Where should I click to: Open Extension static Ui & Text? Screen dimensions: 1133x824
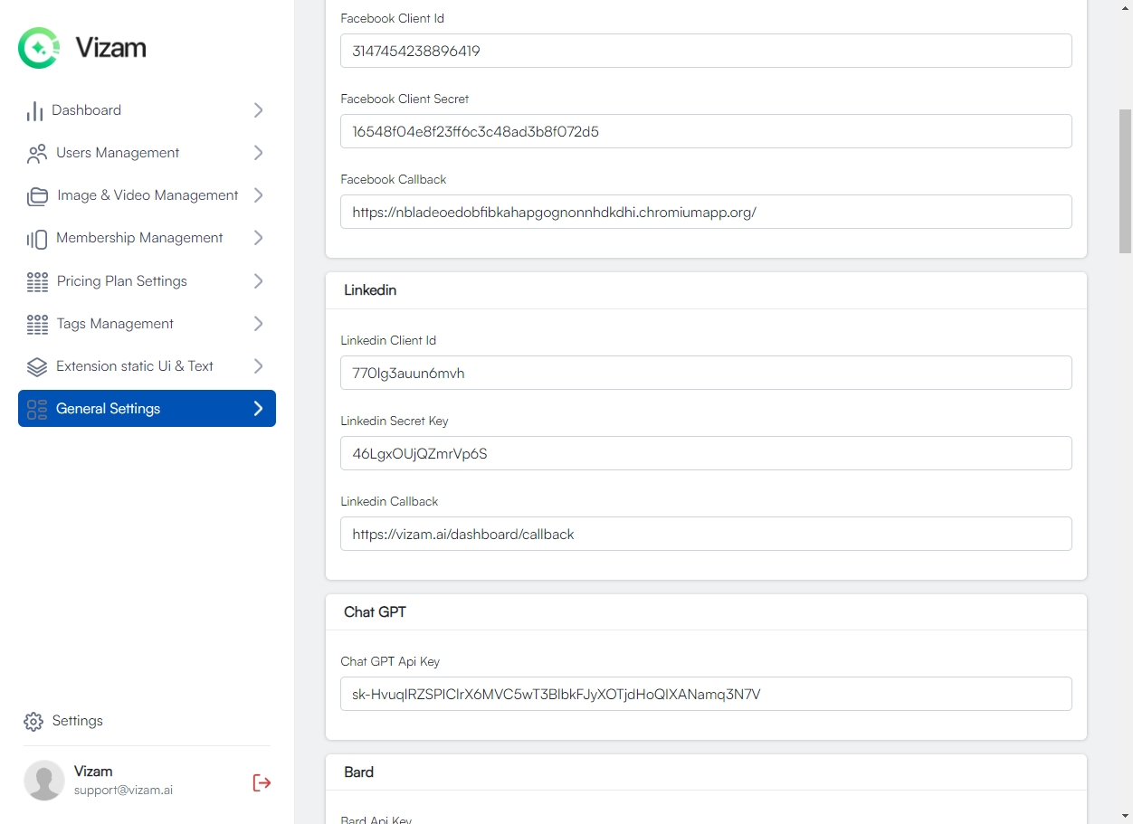(x=147, y=366)
